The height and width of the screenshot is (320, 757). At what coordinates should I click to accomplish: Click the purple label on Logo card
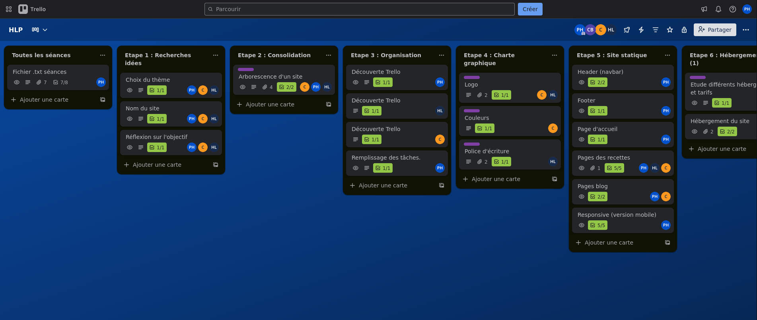(471, 77)
